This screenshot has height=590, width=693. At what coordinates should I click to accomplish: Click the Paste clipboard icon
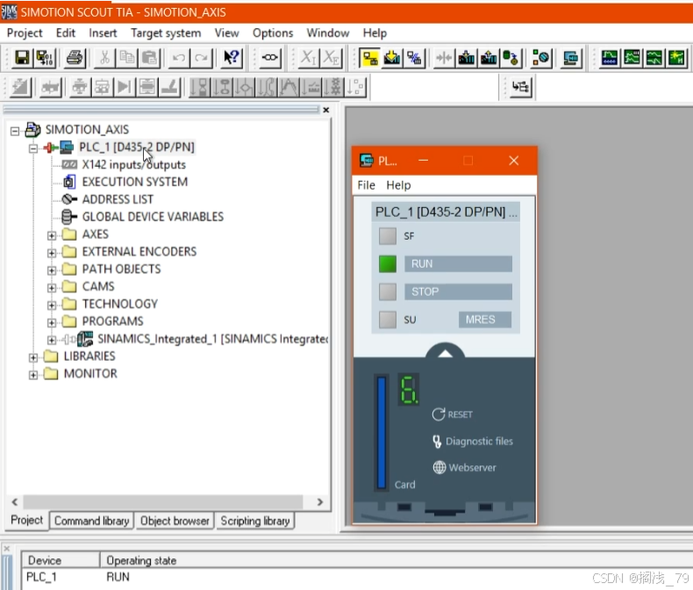click(150, 57)
